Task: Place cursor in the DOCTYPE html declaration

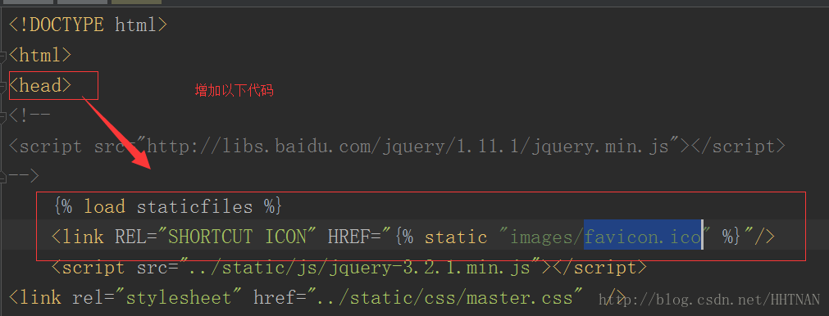Action: tap(89, 25)
